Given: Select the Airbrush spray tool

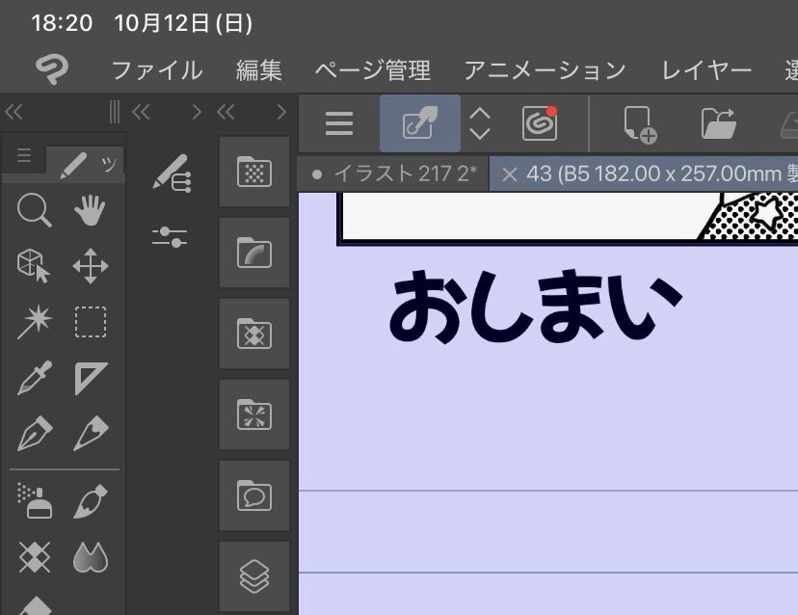Looking at the screenshot, I should [34, 501].
